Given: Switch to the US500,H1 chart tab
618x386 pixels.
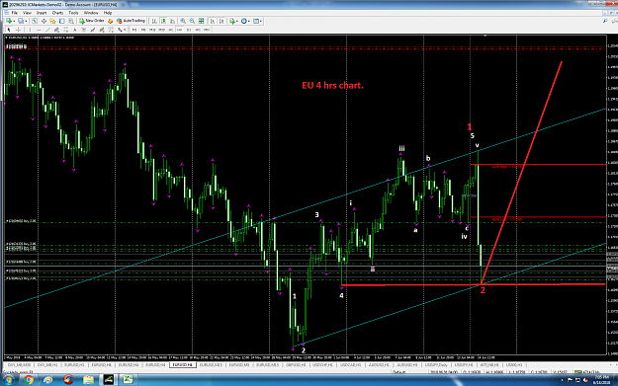Looking at the screenshot, I should click(x=514, y=365).
